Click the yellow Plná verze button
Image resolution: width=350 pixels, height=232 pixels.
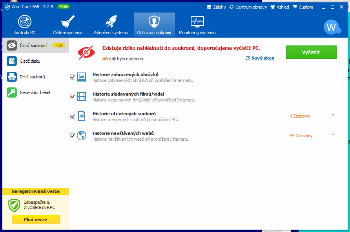[x=36, y=219]
